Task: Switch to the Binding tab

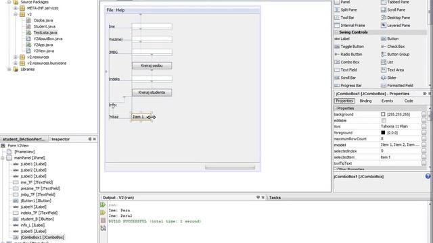Action: (365, 101)
